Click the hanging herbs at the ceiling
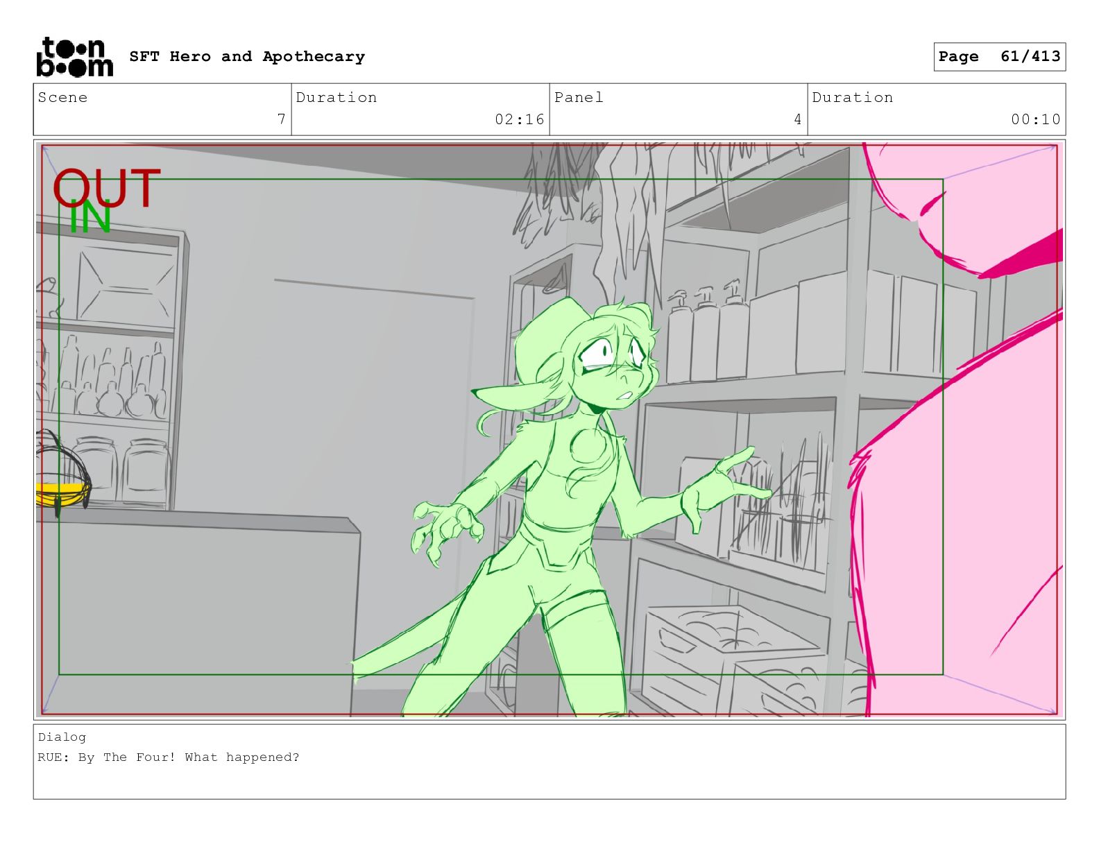1099x849 pixels. coord(611,208)
